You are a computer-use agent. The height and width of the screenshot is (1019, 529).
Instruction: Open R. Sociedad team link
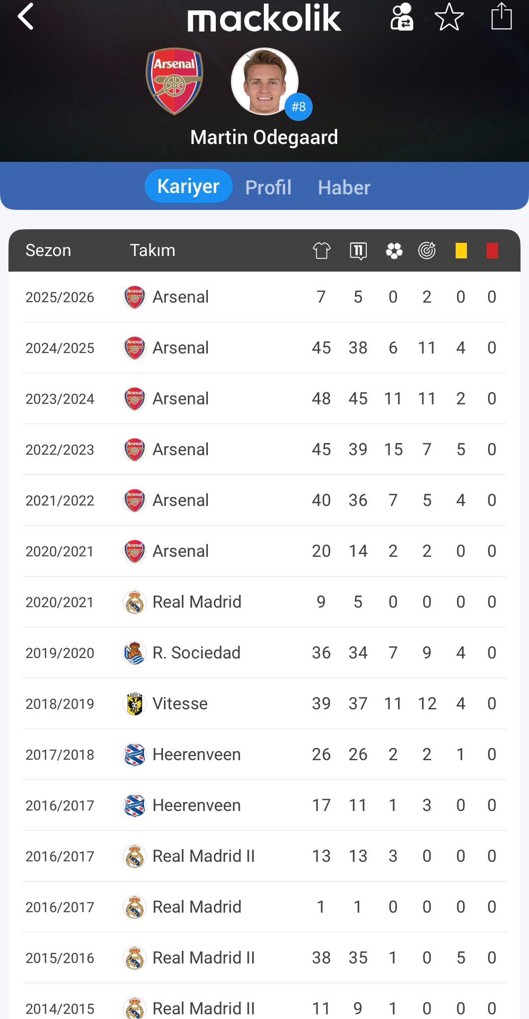196,653
